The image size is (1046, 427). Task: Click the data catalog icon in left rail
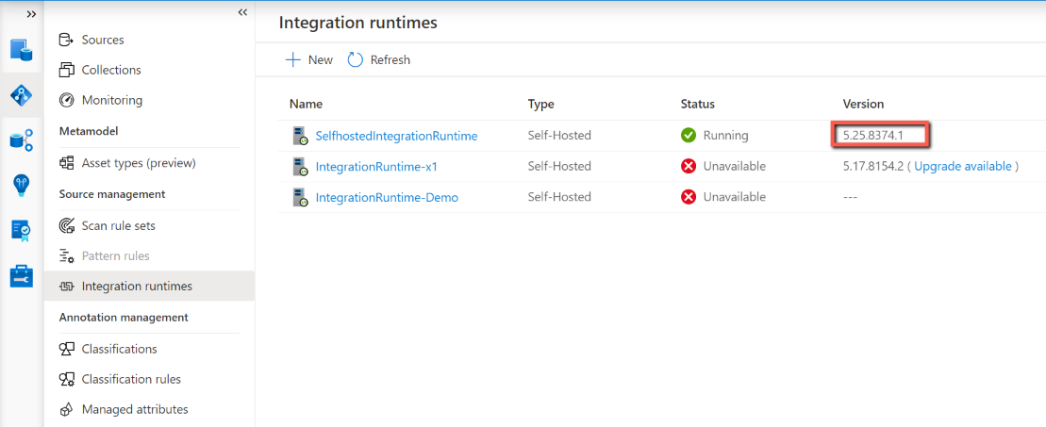(22, 50)
